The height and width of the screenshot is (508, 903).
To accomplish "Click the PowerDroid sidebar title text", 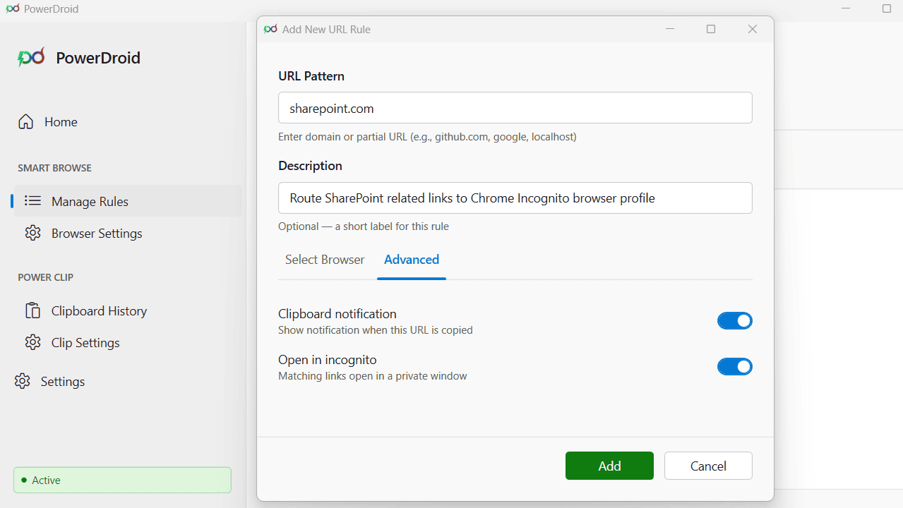I will coord(98,58).
